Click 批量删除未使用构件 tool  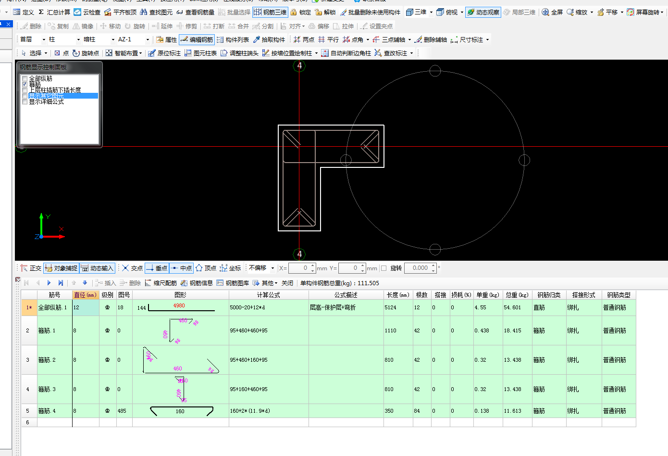[x=370, y=12]
